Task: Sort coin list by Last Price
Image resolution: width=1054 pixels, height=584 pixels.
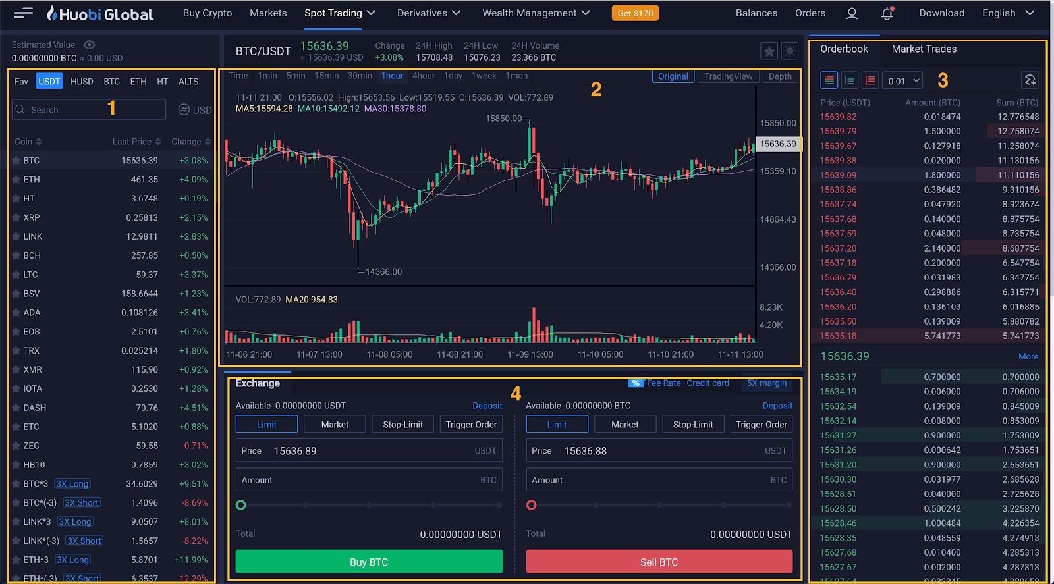Action: [x=136, y=142]
